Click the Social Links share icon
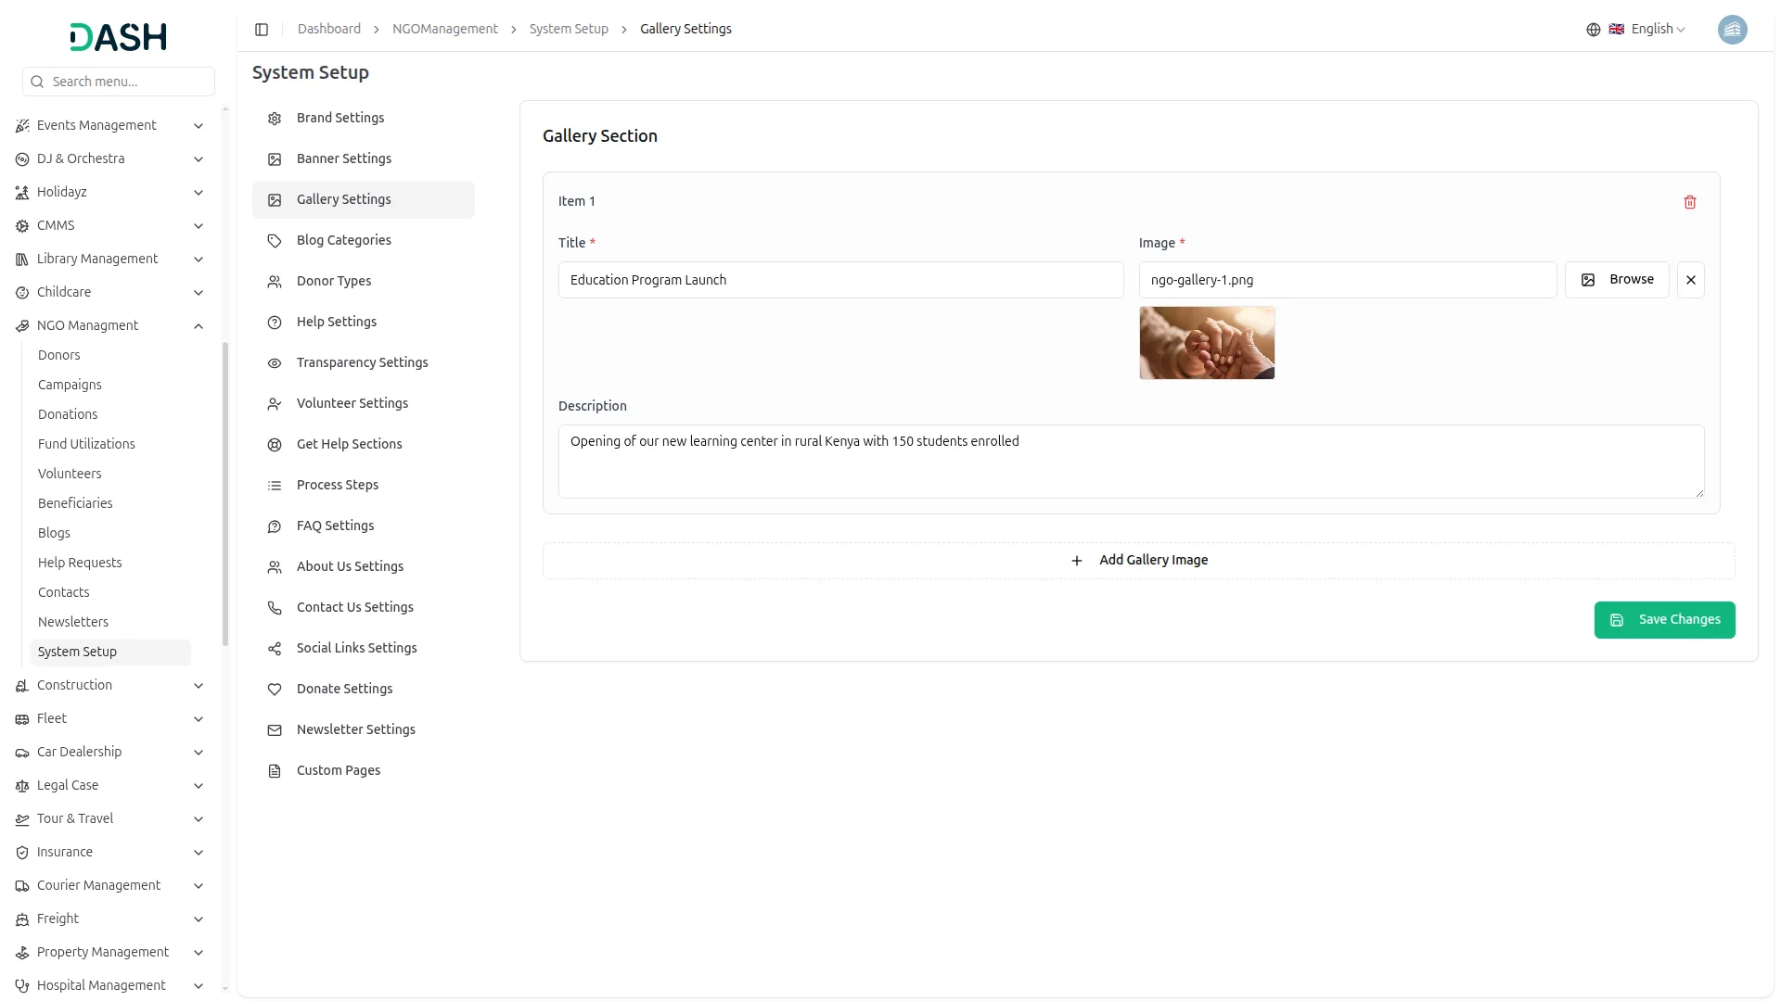The height and width of the screenshot is (1001, 1781). [x=275, y=649]
